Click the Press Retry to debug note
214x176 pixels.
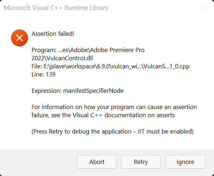point(77,131)
